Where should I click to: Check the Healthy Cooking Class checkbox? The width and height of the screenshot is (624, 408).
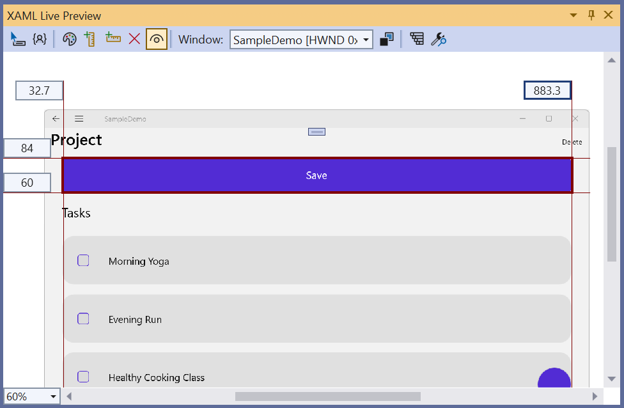(x=83, y=377)
